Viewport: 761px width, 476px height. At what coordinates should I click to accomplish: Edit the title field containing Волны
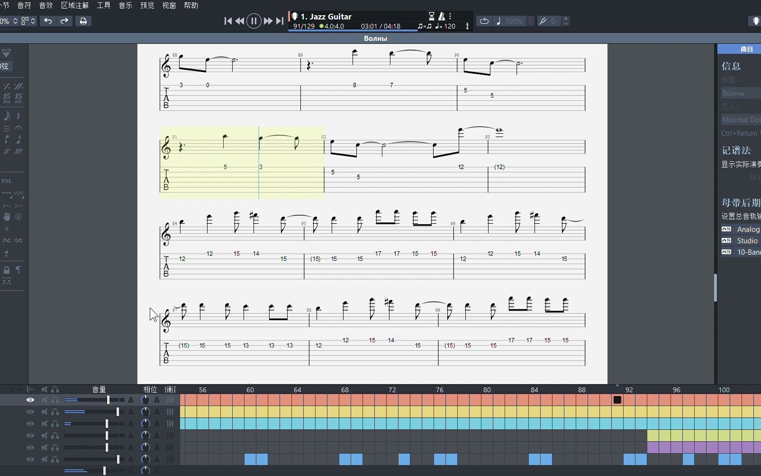tap(741, 93)
